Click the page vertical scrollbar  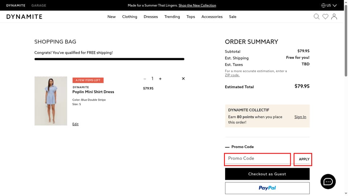point(346,41)
